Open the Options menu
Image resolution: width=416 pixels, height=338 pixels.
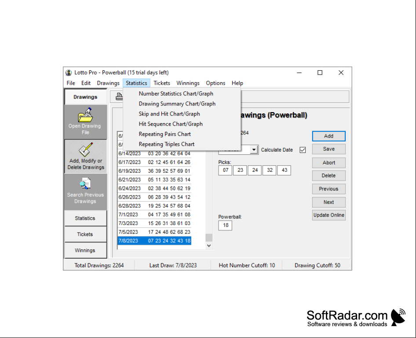215,83
